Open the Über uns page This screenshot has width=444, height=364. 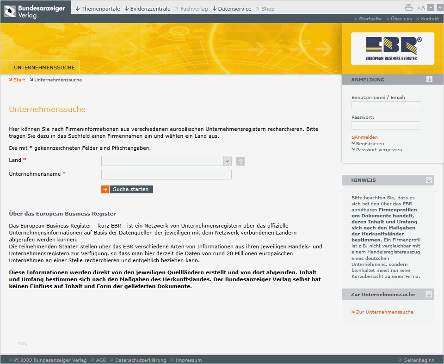(399, 19)
